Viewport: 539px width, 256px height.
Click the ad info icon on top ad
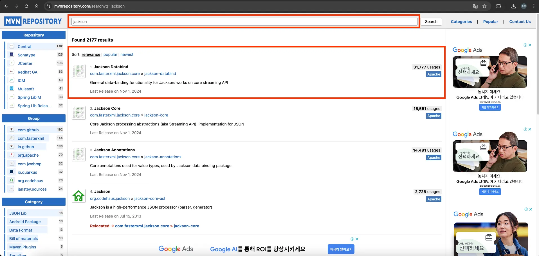(525, 45)
